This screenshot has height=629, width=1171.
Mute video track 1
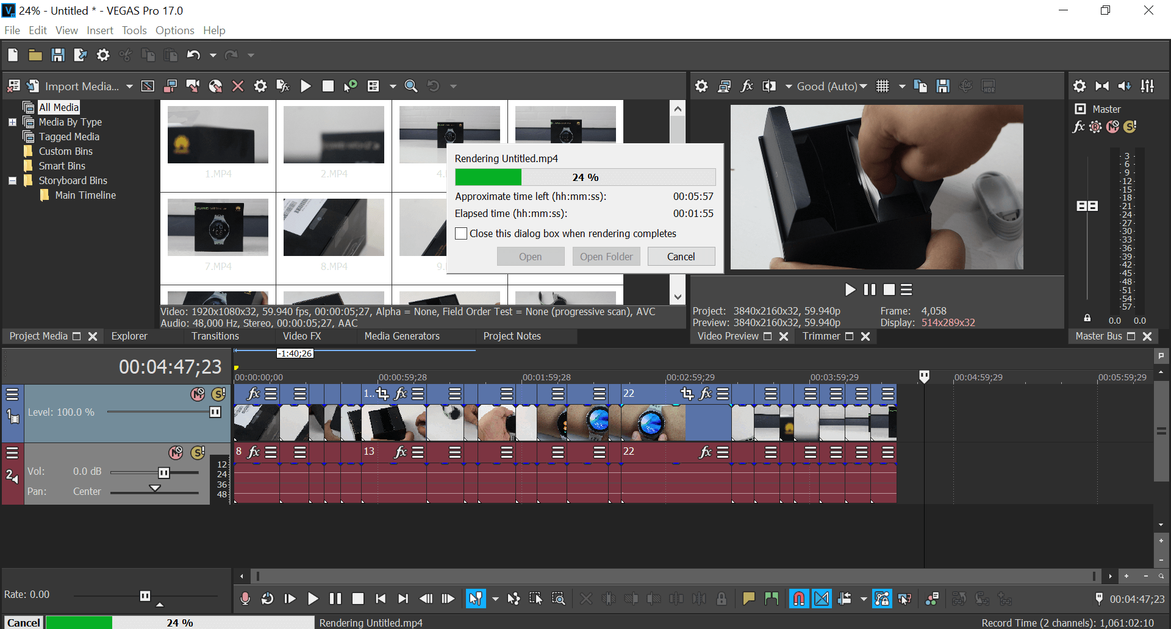coord(198,394)
